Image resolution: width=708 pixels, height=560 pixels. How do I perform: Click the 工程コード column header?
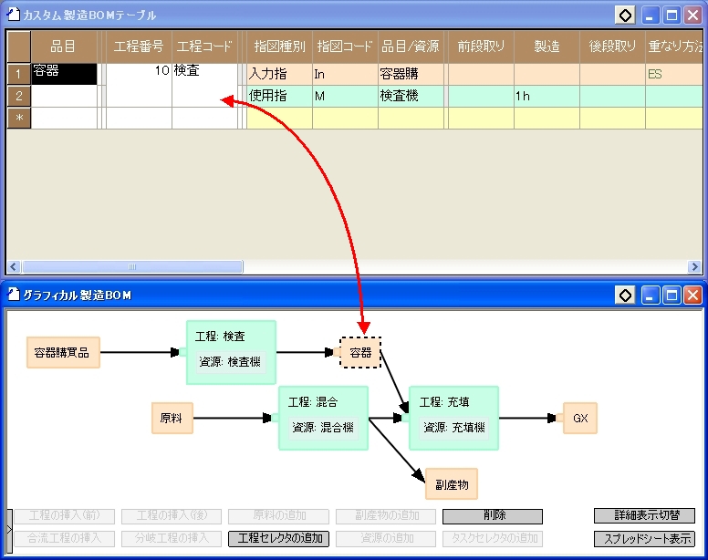pyautogui.click(x=204, y=47)
